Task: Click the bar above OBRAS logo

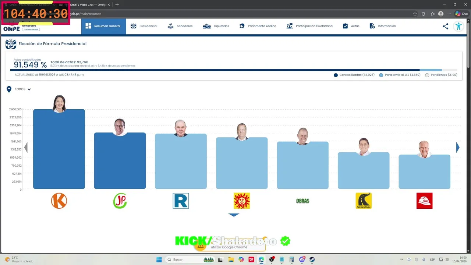Action: 302,165
